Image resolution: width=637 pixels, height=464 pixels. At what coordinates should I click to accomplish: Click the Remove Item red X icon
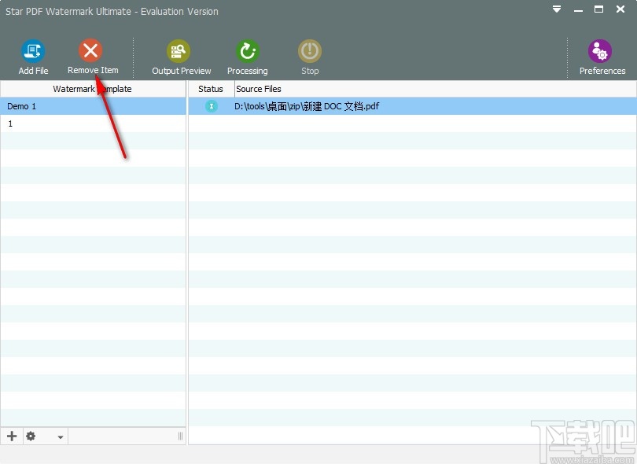[90, 51]
